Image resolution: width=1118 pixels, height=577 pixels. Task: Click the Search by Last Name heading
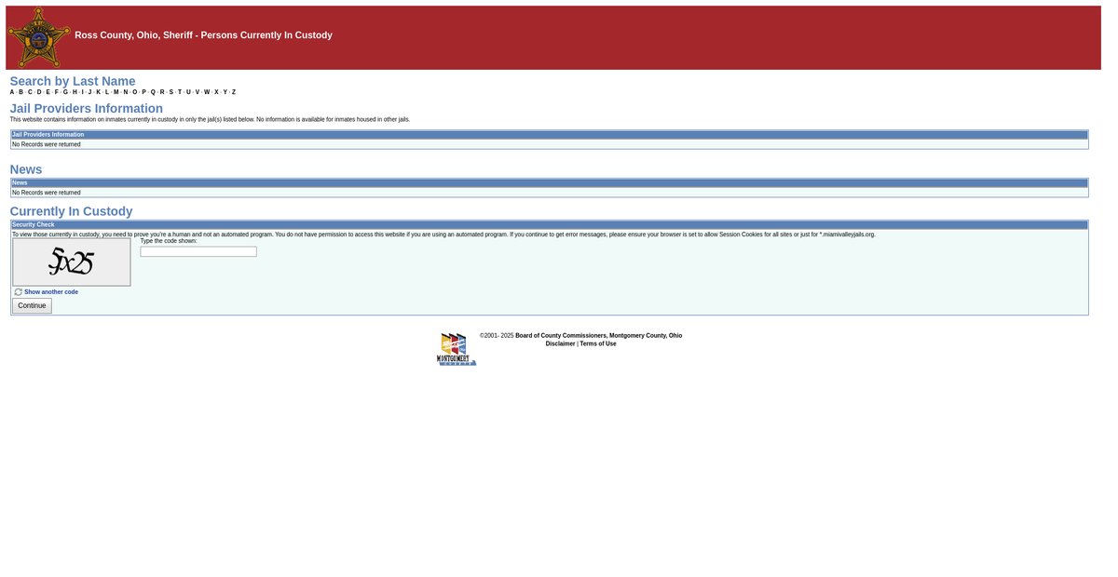tap(73, 81)
